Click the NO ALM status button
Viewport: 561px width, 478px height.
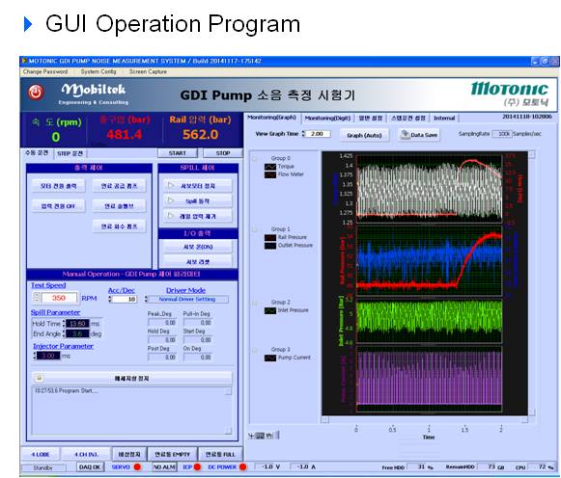coord(164,467)
